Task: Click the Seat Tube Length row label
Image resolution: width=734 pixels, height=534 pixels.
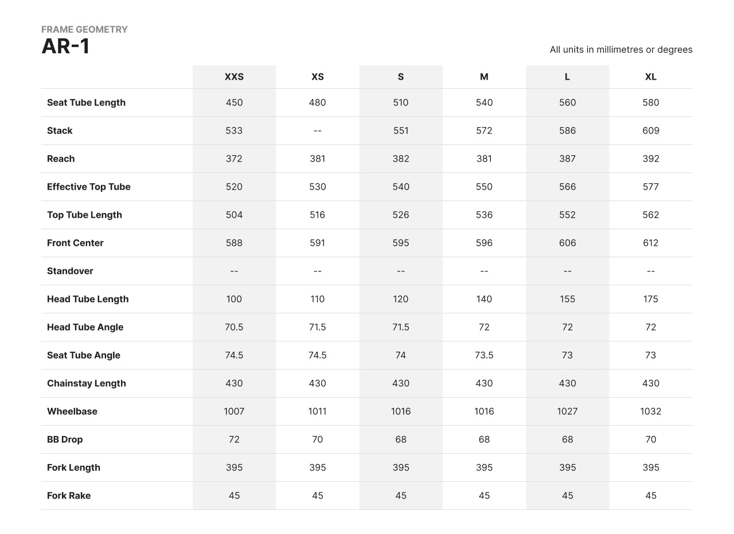Action: 86,103
